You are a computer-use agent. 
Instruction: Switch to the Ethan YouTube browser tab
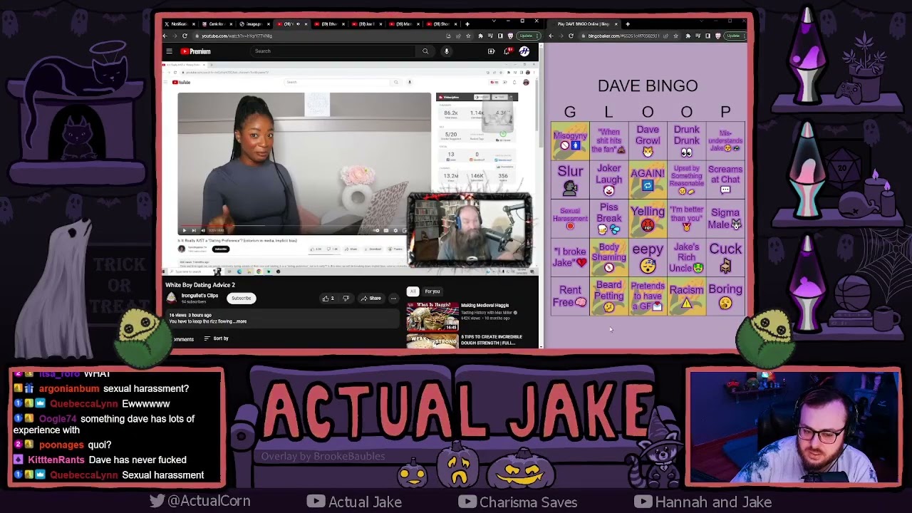point(328,24)
